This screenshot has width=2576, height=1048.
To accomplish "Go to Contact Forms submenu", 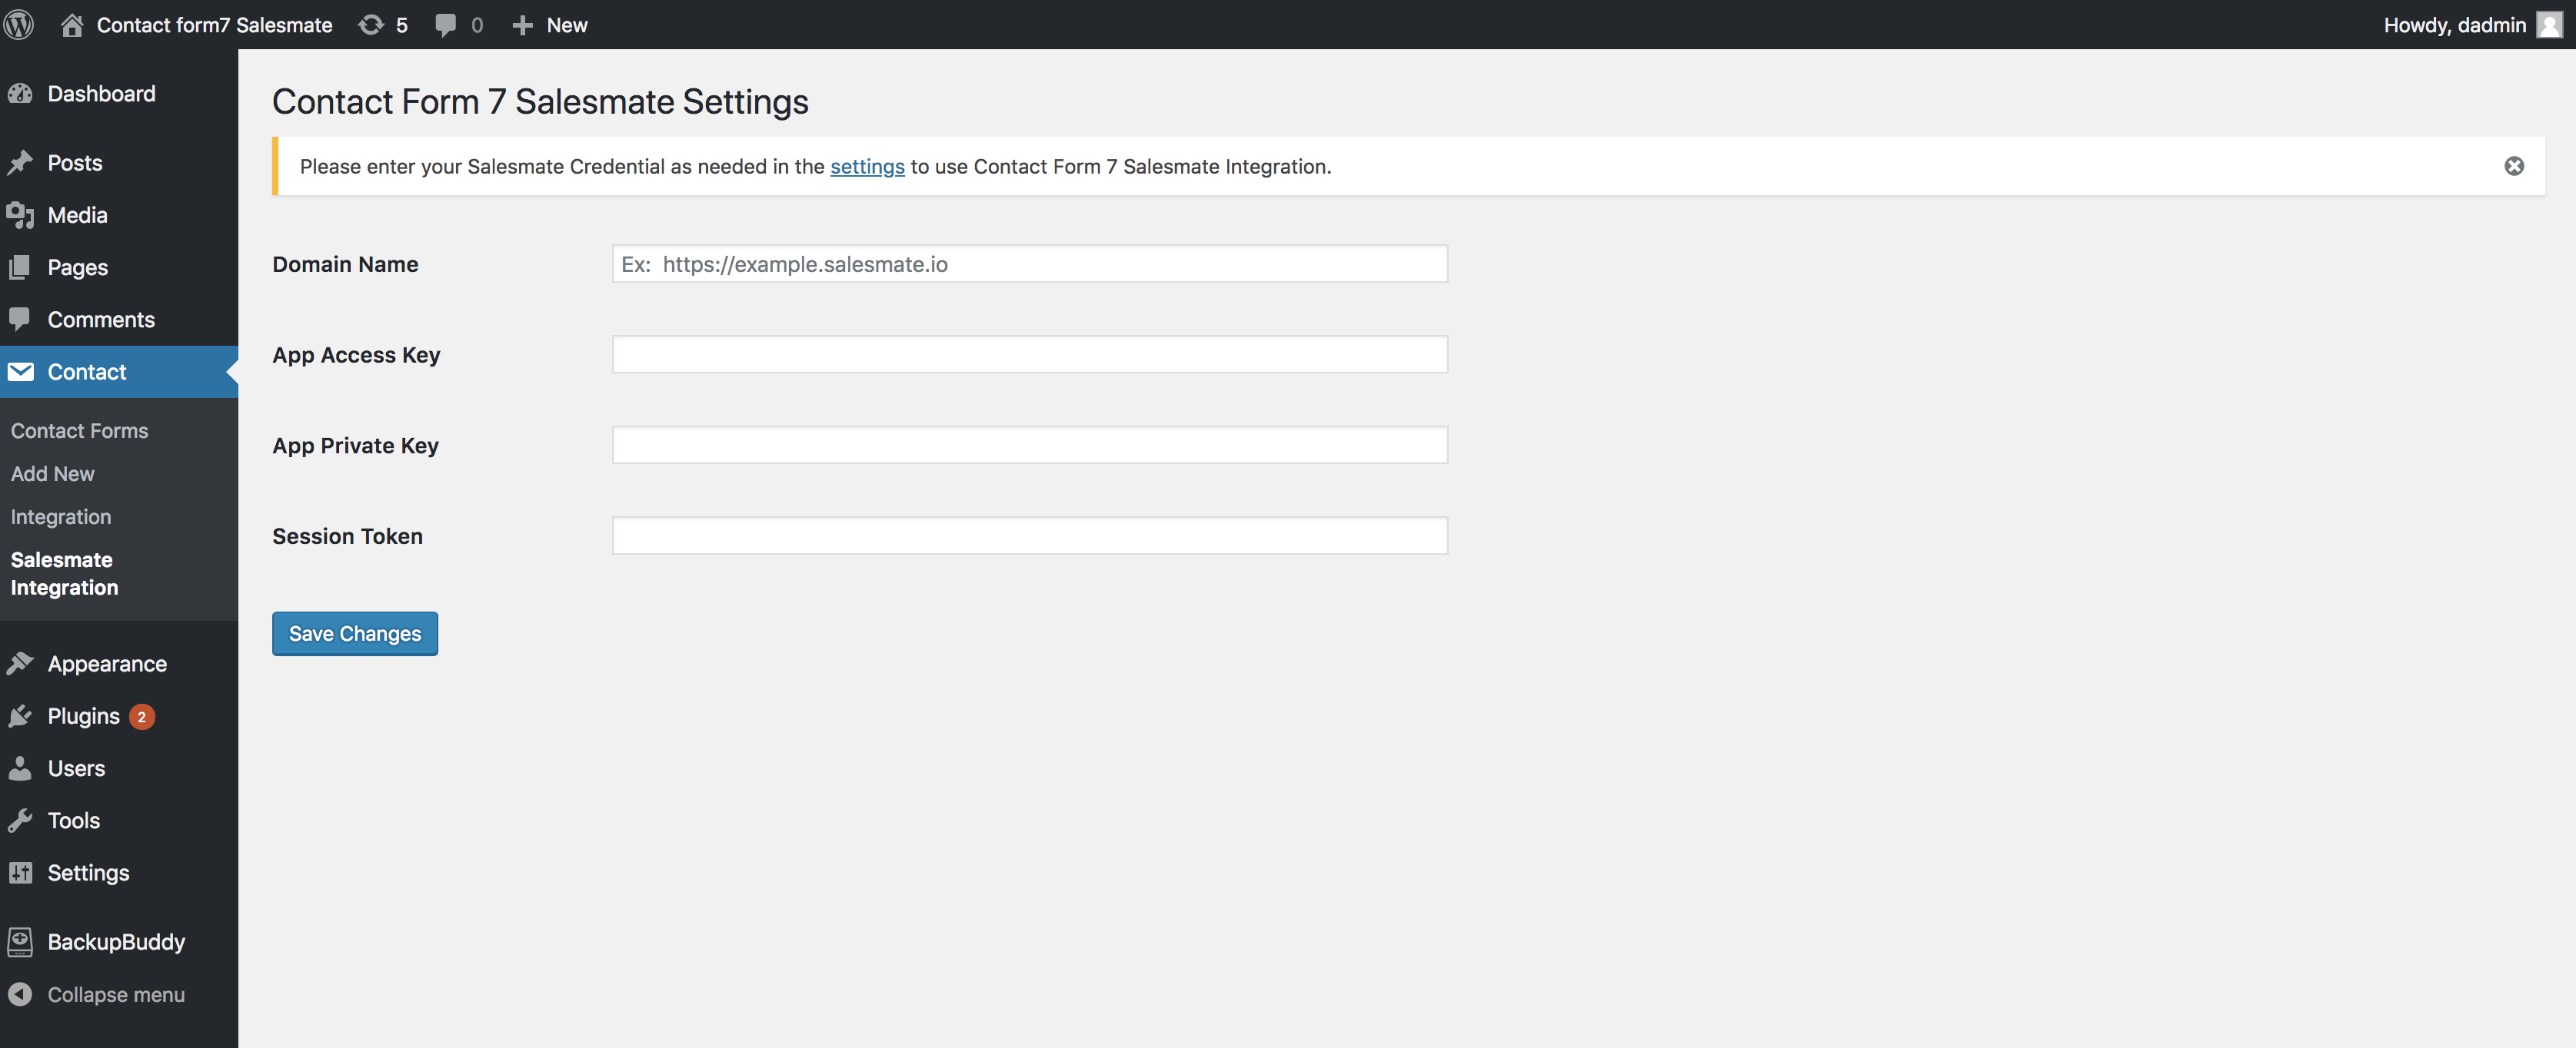I will click(79, 430).
